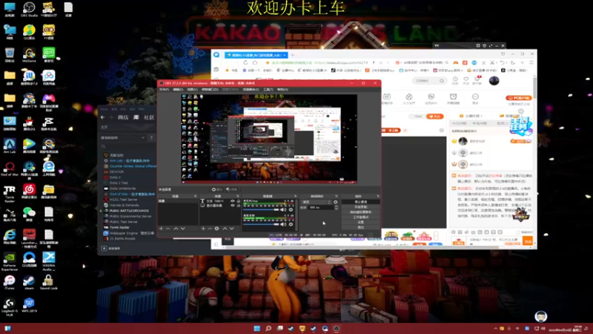The height and width of the screenshot is (334, 593).
Task: Remove scene with OBS scenes minus
Action: tap(168, 229)
